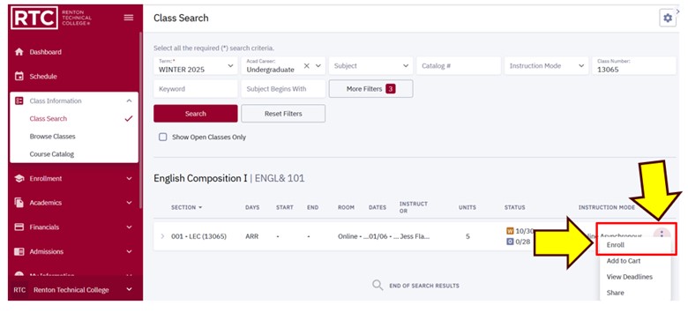This screenshot has width=688, height=320.
Task: Click the UNITS column header
Action: [x=467, y=207]
